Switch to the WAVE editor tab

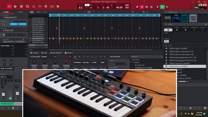(38, 12)
